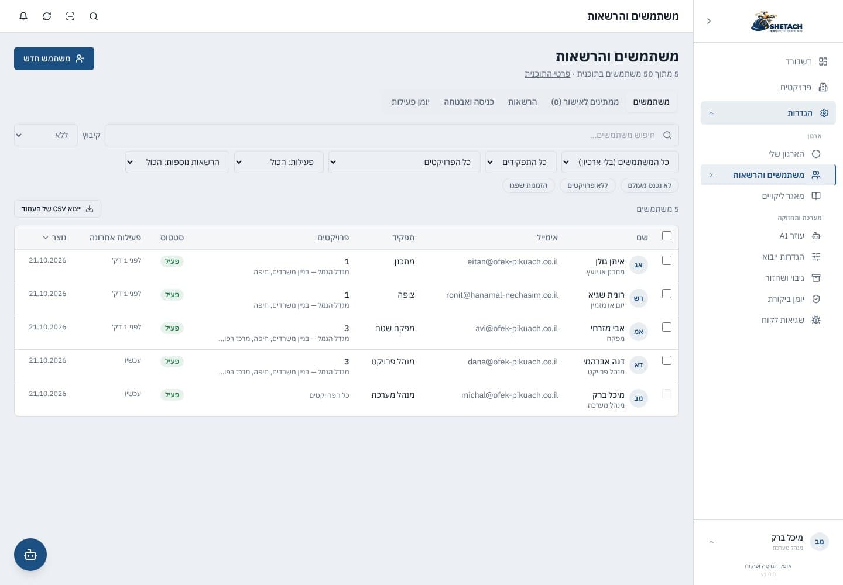
Task: Switch to יומן פעילות tab
Action: pyautogui.click(x=410, y=102)
